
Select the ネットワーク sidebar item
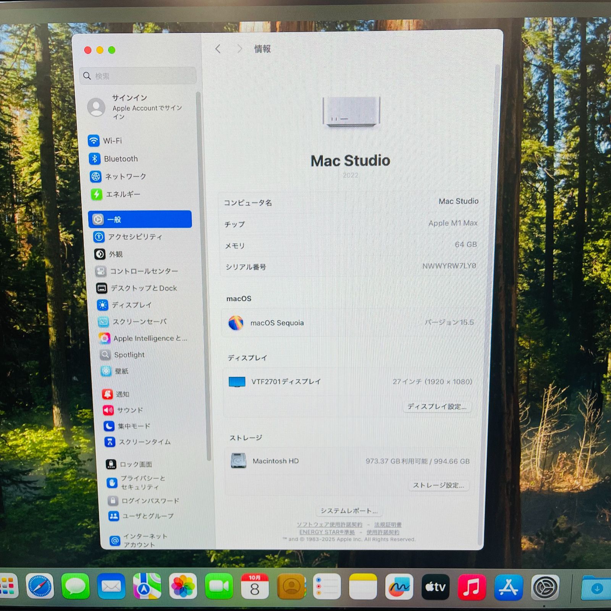[x=125, y=176]
